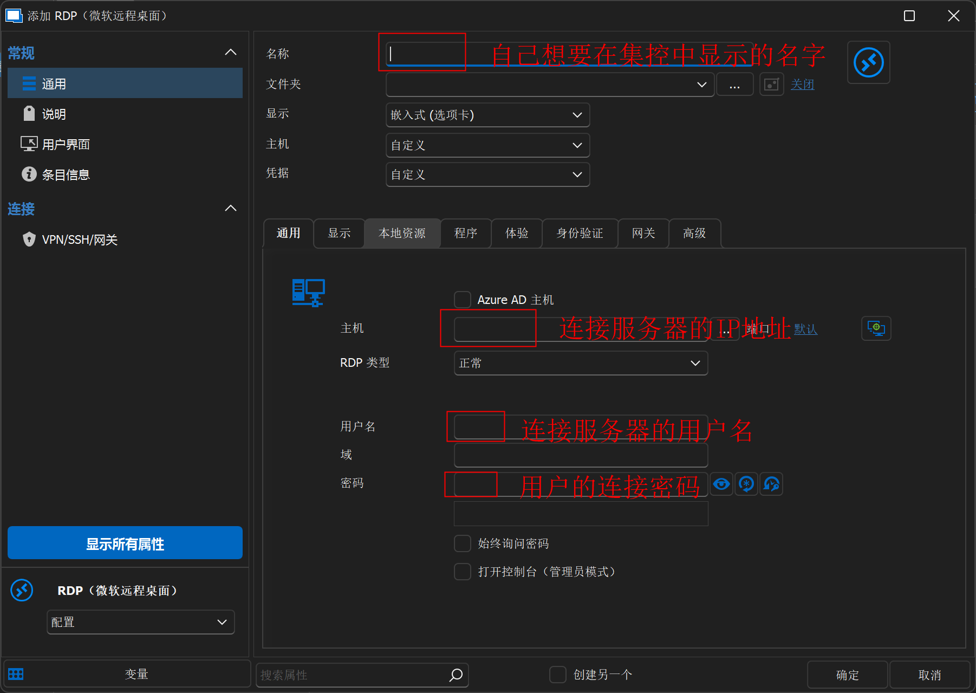Switch to the 网关 tab
Image resolution: width=976 pixels, height=693 pixels.
(x=643, y=234)
